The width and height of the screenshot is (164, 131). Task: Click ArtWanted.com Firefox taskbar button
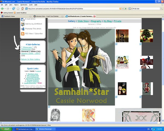tap(25, 129)
